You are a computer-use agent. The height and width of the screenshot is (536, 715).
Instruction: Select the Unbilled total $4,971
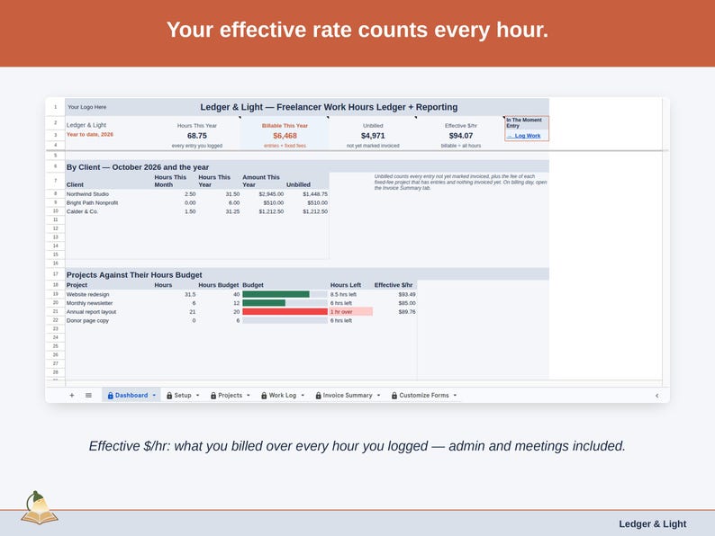(x=373, y=136)
